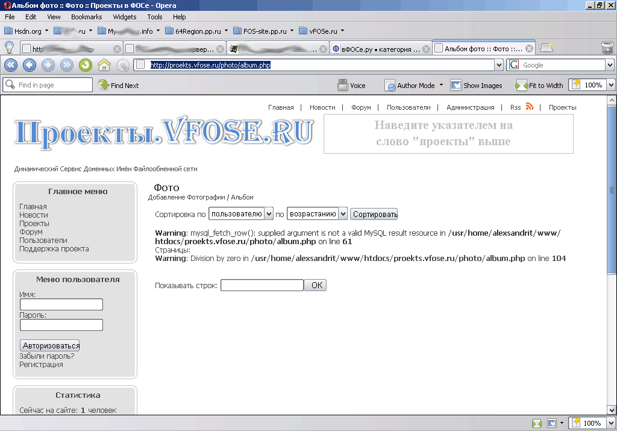Open the Bookmarks menu
617x431 pixels.
86,17
